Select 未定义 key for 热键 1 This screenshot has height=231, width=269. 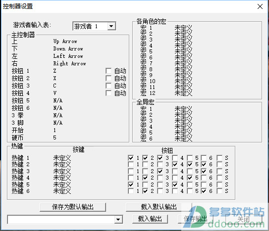(x=62, y=158)
